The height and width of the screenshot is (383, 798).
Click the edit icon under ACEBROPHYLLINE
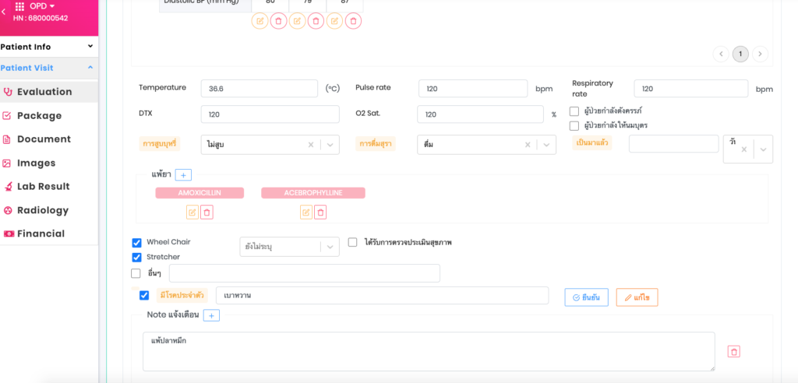pyautogui.click(x=306, y=212)
